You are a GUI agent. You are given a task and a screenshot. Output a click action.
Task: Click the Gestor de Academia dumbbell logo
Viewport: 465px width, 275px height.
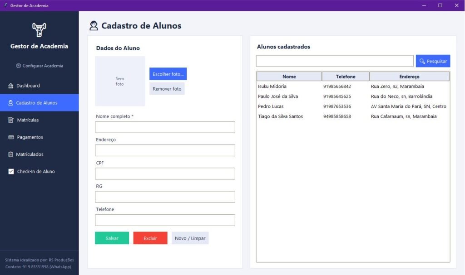[x=39, y=29]
